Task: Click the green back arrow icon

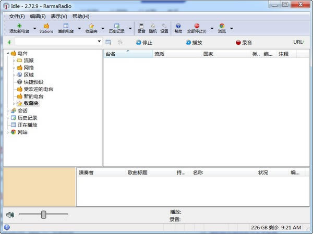Action: click(x=9, y=42)
